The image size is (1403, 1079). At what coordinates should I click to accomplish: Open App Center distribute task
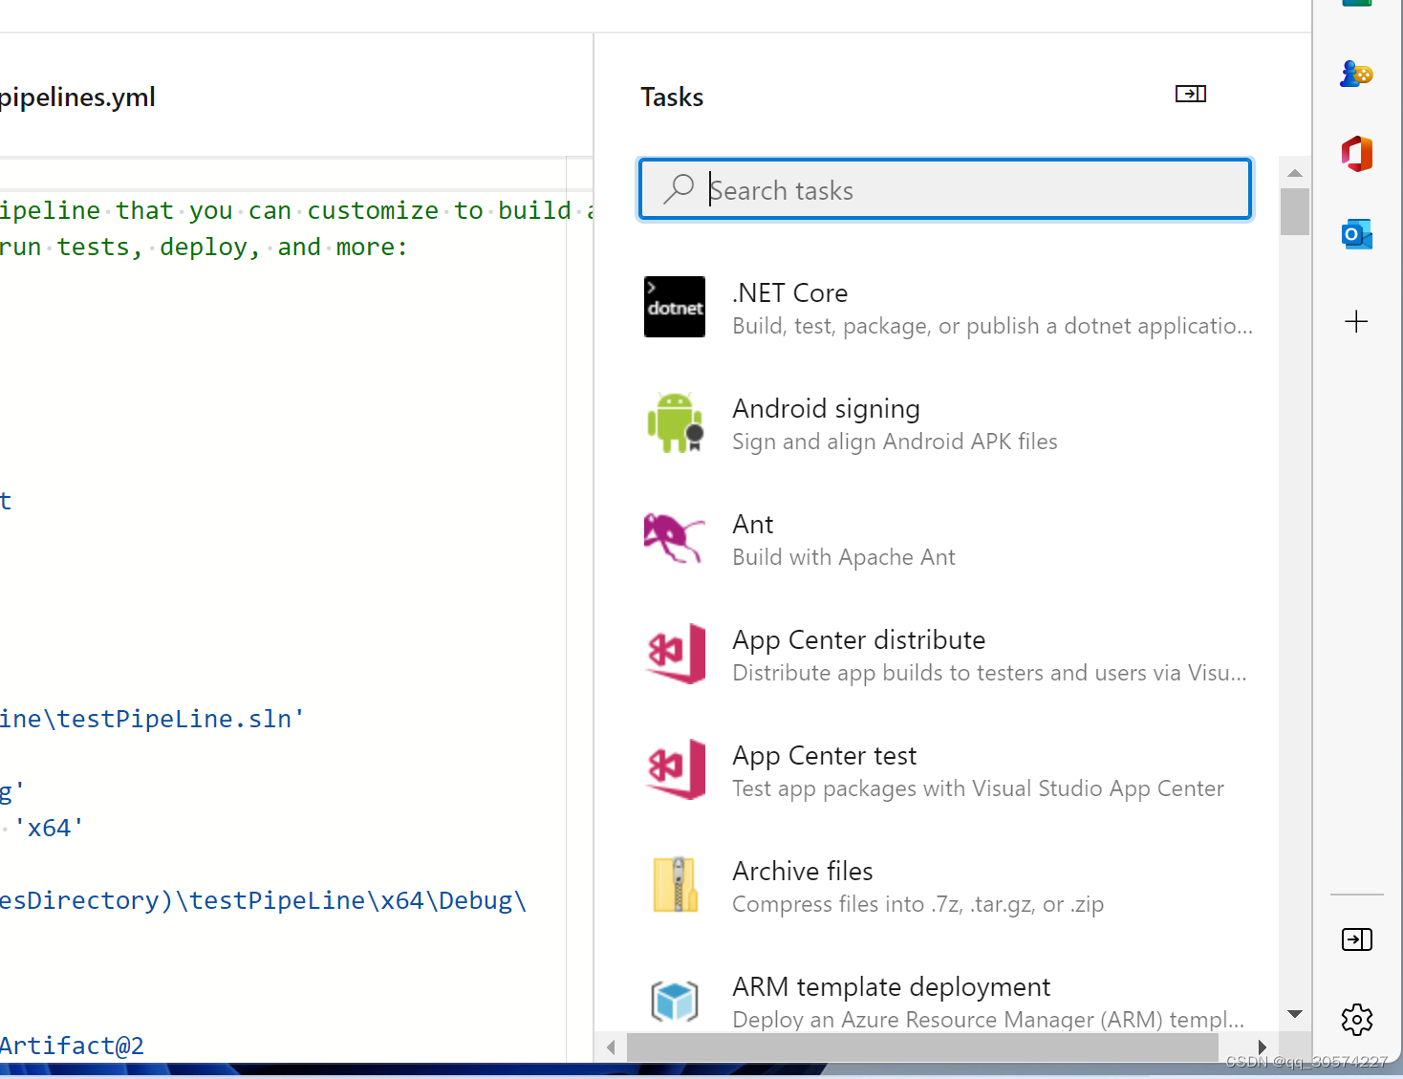(946, 655)
